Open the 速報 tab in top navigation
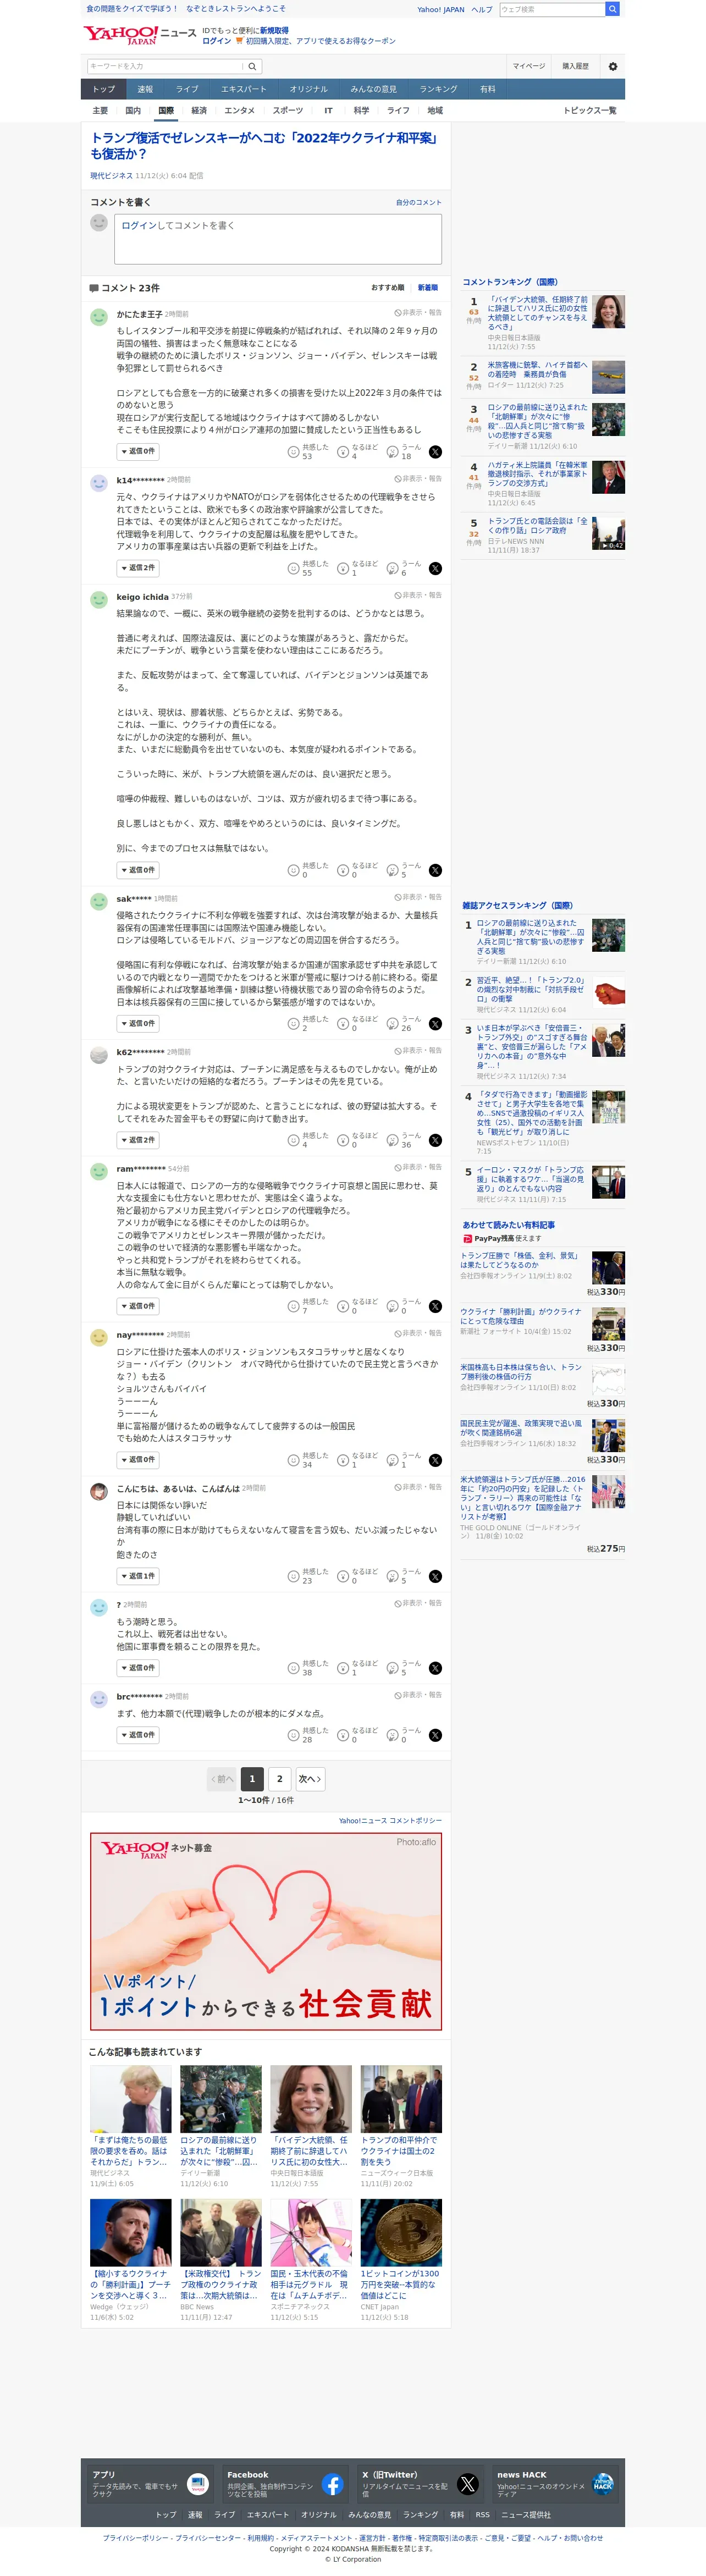The height and width of the screenshot is (2576, 706). [x=145, y=89]
